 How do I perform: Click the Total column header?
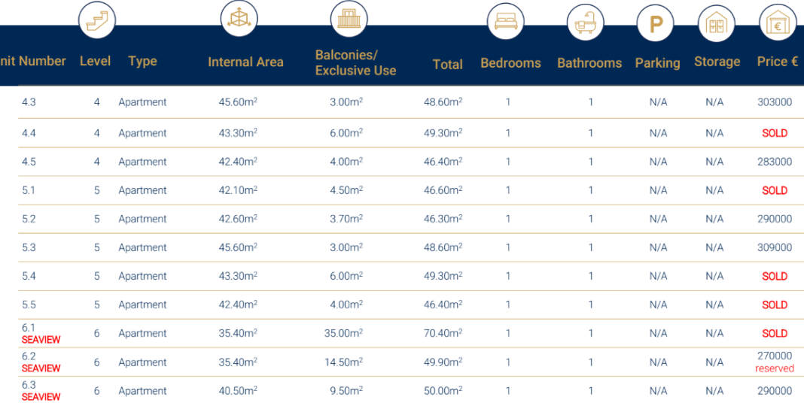(447, 65)
